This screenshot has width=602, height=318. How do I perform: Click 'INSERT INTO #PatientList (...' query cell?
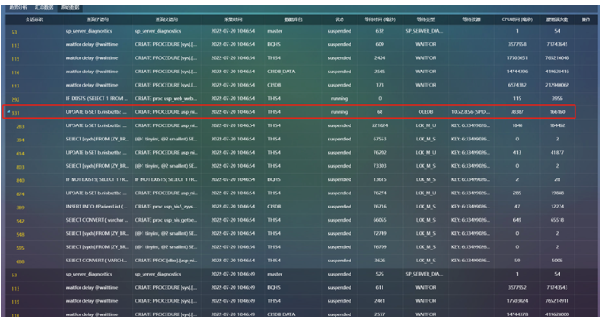coord(96,207)
